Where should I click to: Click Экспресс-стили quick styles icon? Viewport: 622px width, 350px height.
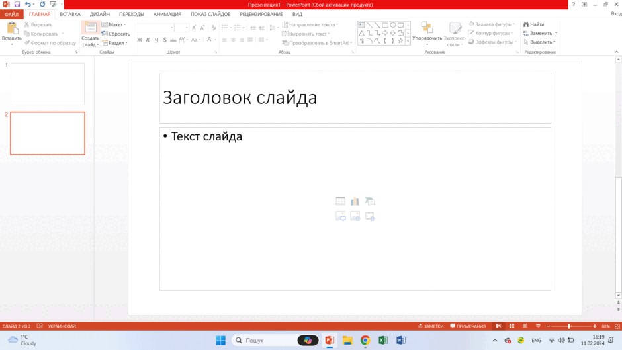(455, 28)
